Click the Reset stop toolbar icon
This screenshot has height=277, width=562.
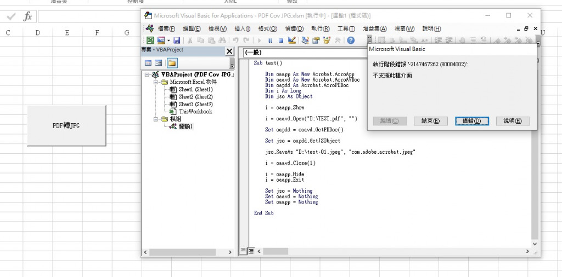pyautogui.click(x=281, y=41)
